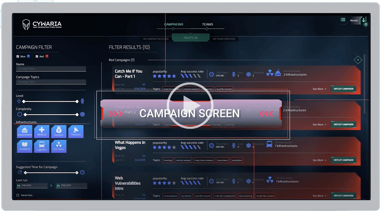Switch to the Teams tab
The height and width of the screenshot is (211, 380).
(x=207, y=24)
